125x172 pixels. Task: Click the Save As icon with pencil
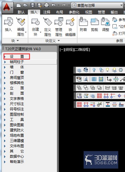tap(40, 5)
